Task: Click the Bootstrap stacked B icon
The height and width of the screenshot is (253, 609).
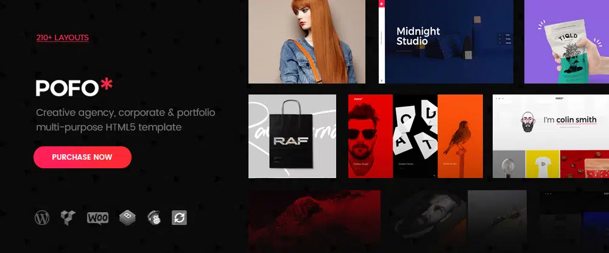Action: pyautogui.click(x=126, y=218)
